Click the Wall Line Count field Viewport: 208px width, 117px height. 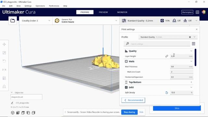point(182,72)
